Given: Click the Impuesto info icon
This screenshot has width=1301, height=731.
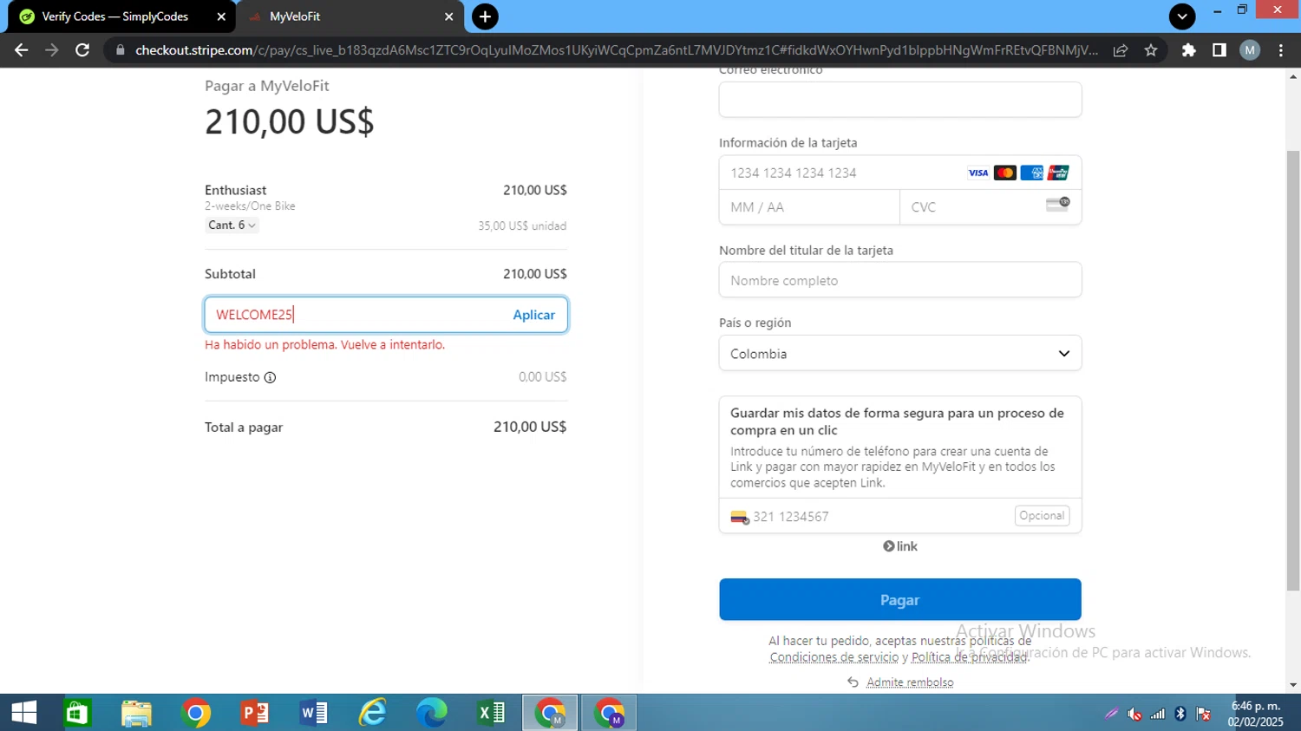Looking at the screenshot, I should (270, 377).
